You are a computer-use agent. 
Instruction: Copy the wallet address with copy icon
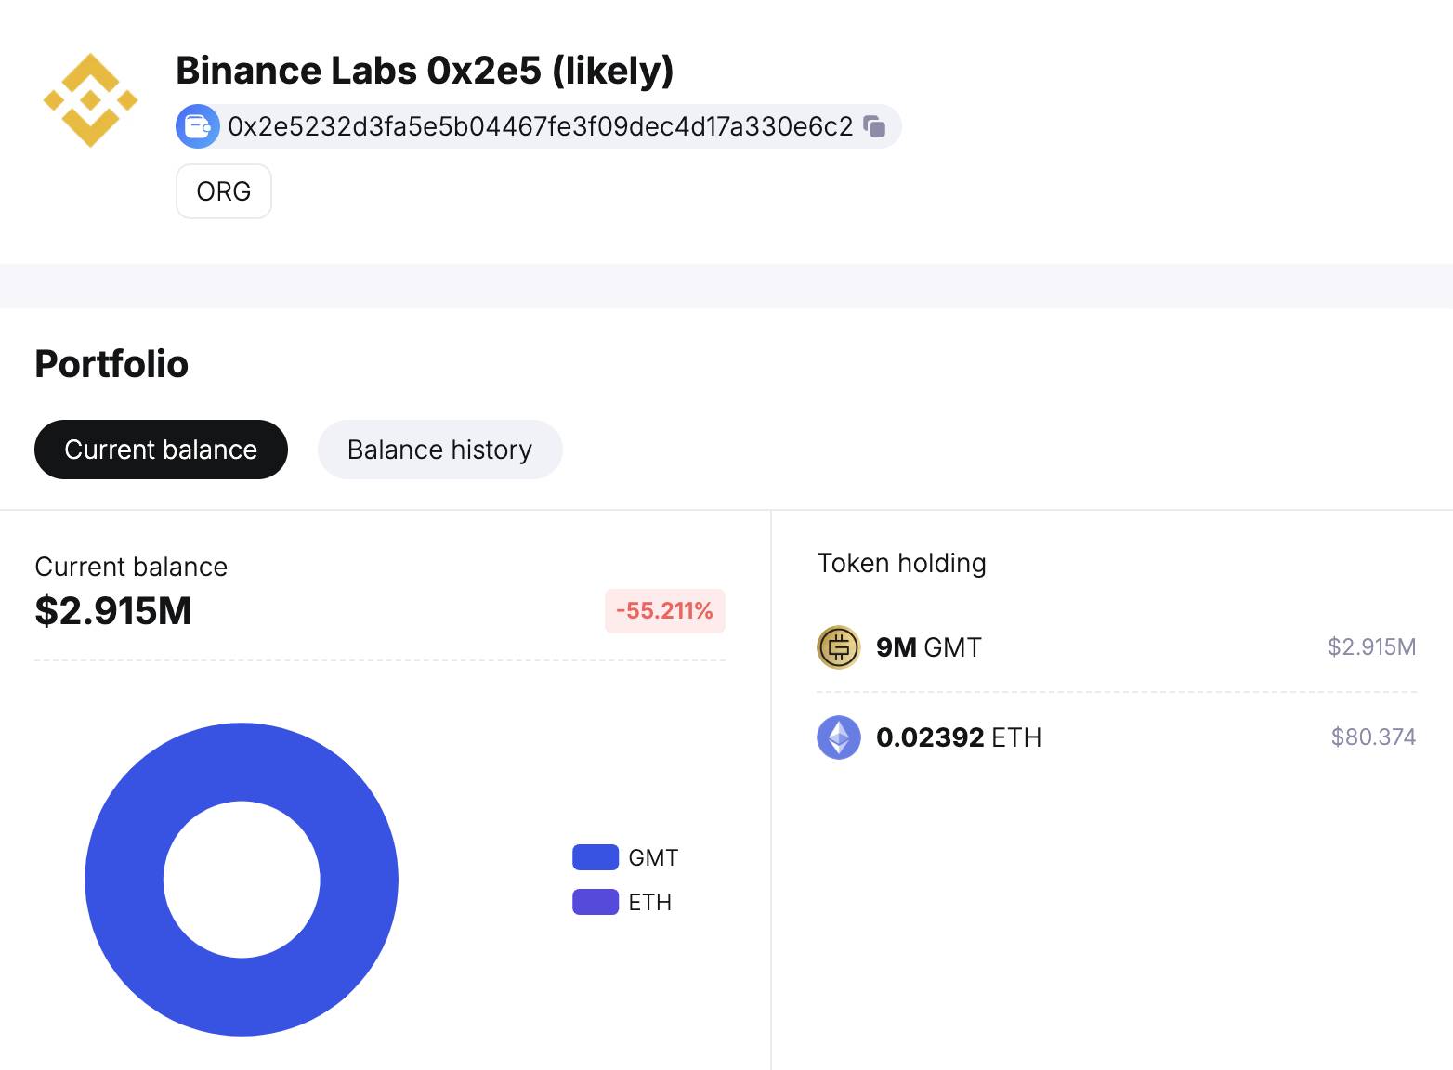point(874,126)
